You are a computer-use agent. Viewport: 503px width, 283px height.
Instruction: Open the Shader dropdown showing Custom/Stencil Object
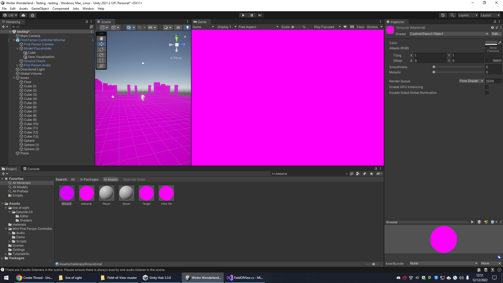click(x=449, y=34)
